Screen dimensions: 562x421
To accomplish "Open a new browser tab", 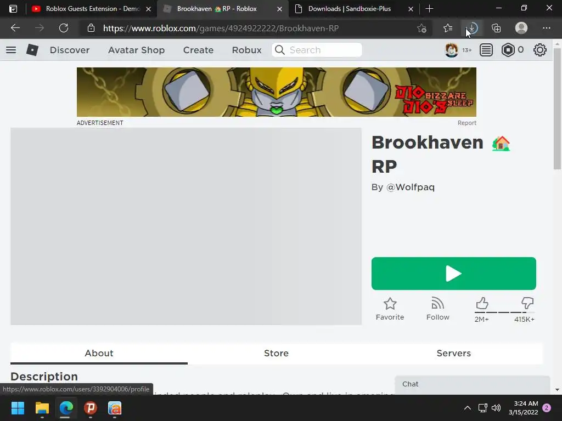I will tap(429, 9).
